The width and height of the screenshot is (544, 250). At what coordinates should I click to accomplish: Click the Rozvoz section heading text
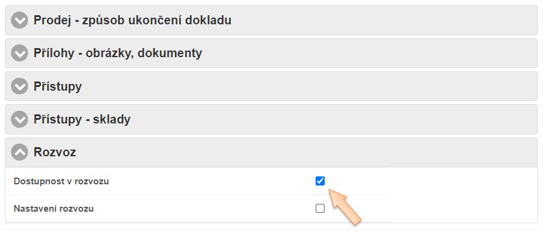coord(55,152)
